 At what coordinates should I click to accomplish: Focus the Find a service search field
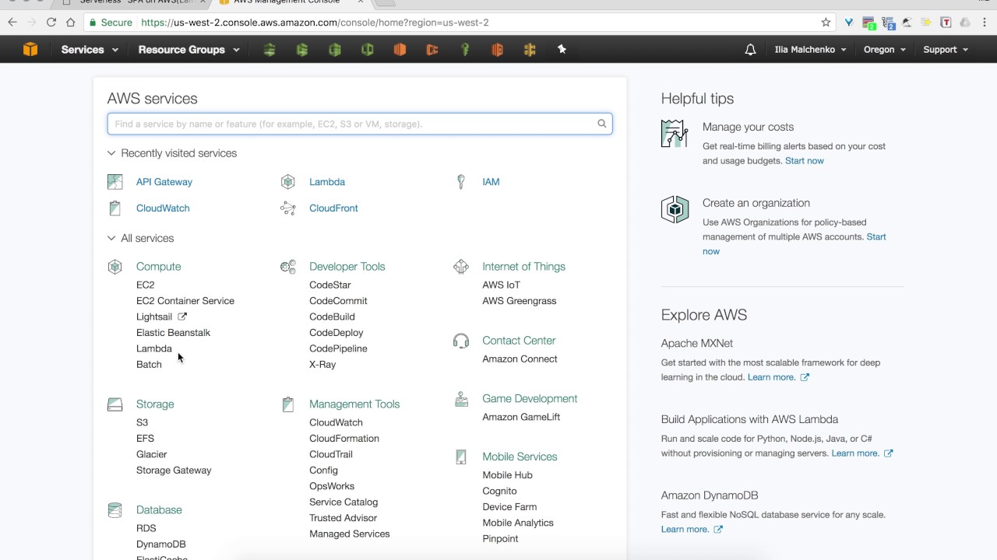pyautogui.click(x=360, y=124)
